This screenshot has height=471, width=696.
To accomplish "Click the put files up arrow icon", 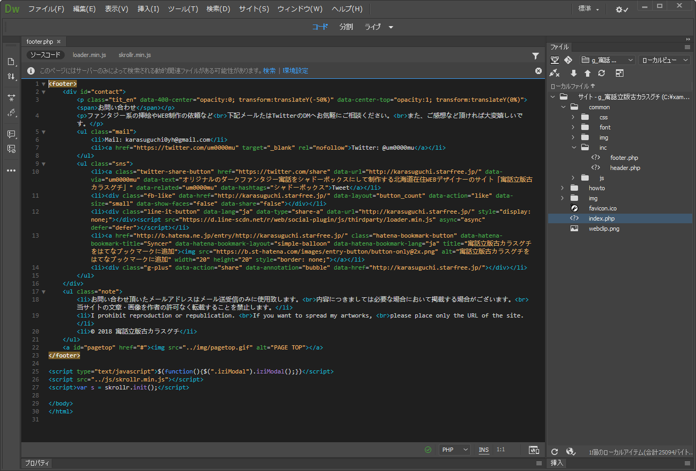I will [x=588, y=74].
